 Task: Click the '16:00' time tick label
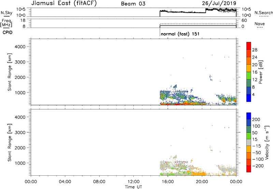tap(168, 182)
